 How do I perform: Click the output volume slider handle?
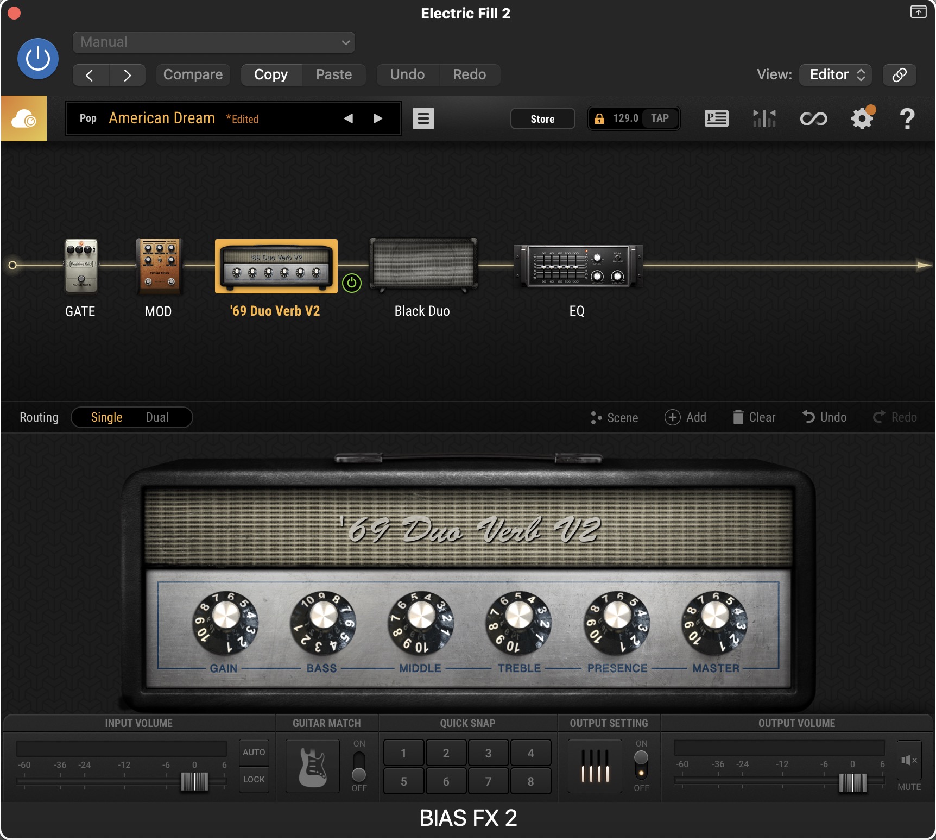853,782
